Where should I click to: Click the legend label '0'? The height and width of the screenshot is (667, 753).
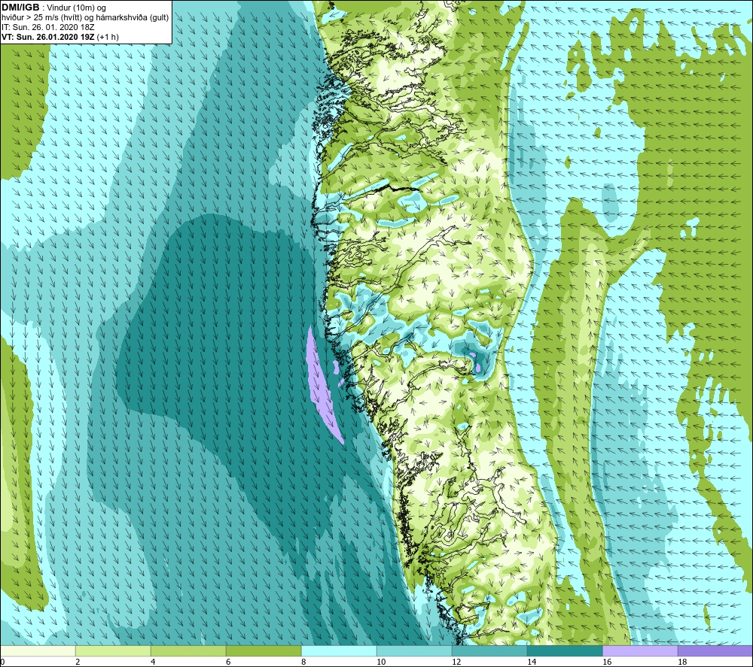click(2, 662)
